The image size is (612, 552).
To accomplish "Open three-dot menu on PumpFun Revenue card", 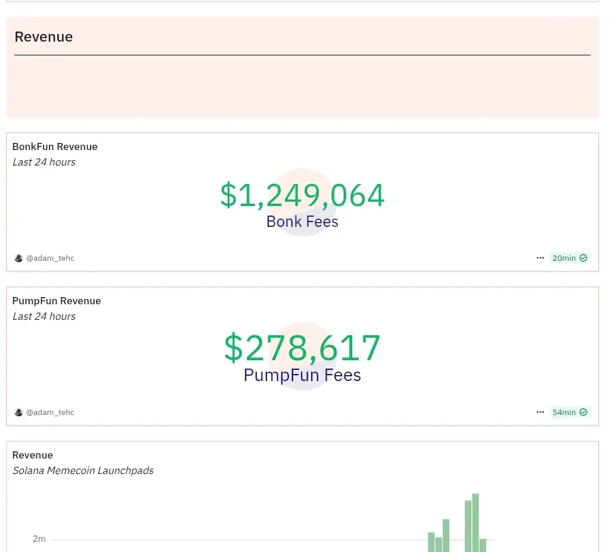I will click(540, 412).
